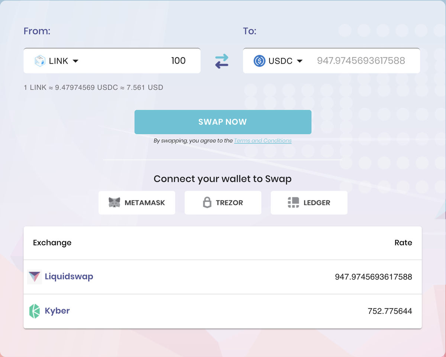This screenshot has height=357, width=446.
Task: Click the Trezor lock icon
Action: [x=207, y=203]
